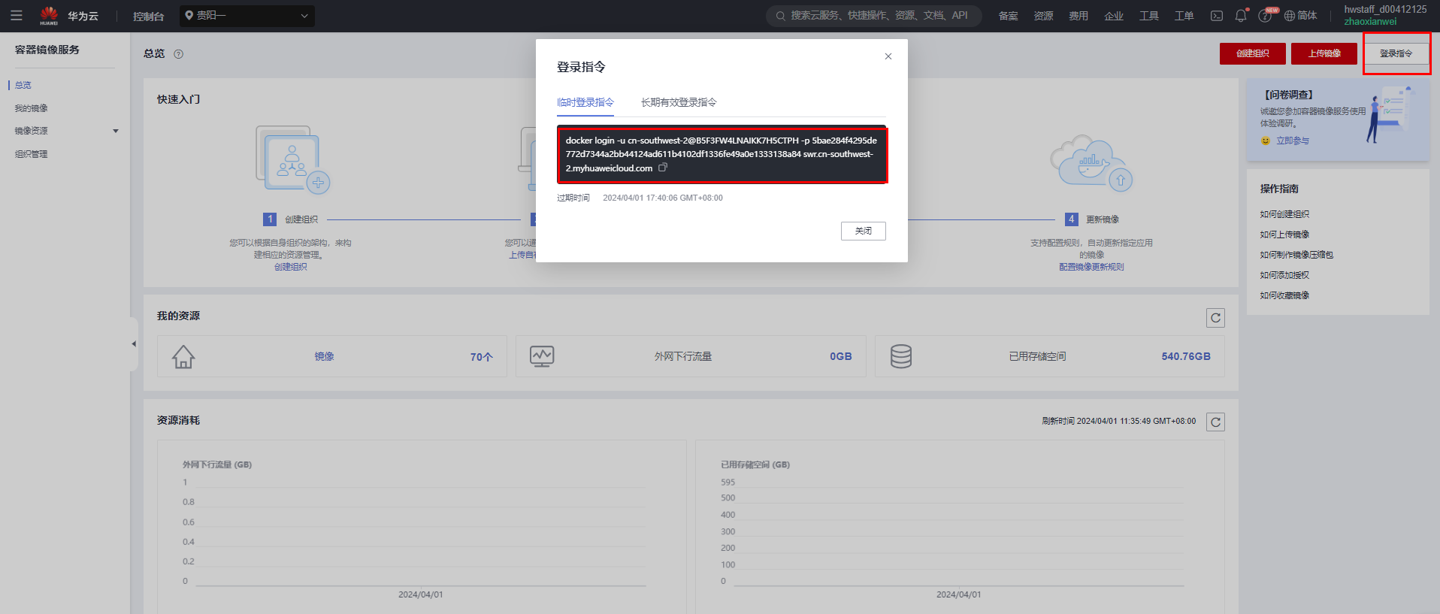Refresh the My Resources section
Screen dimensions: 1440x614
[1215, 318]
